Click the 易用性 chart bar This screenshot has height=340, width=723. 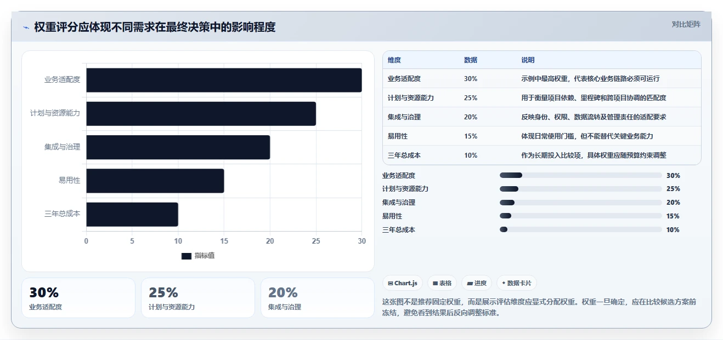coord(155,181)
